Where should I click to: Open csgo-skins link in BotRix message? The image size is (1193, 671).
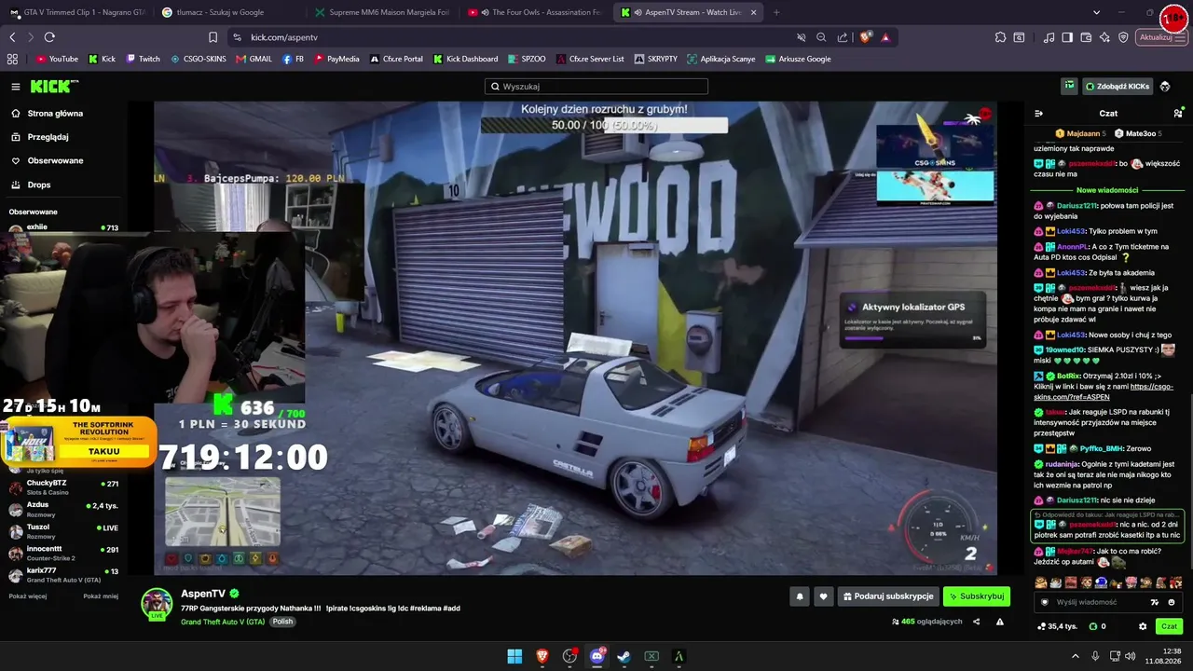tap(1104, 391)
